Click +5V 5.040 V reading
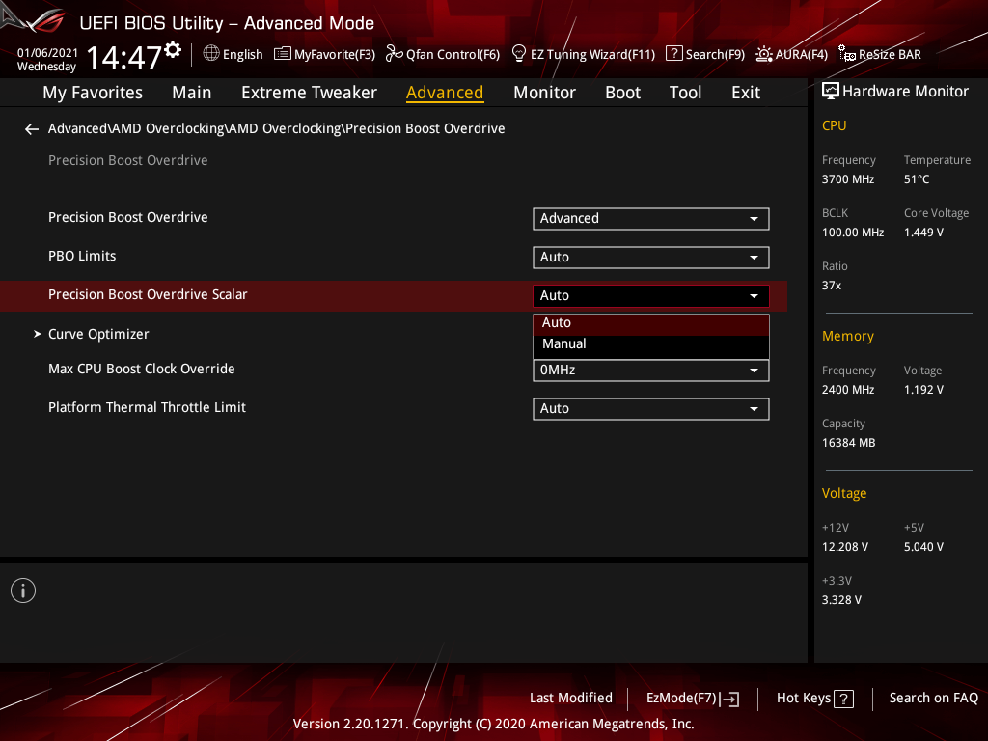 coord(923,547)
